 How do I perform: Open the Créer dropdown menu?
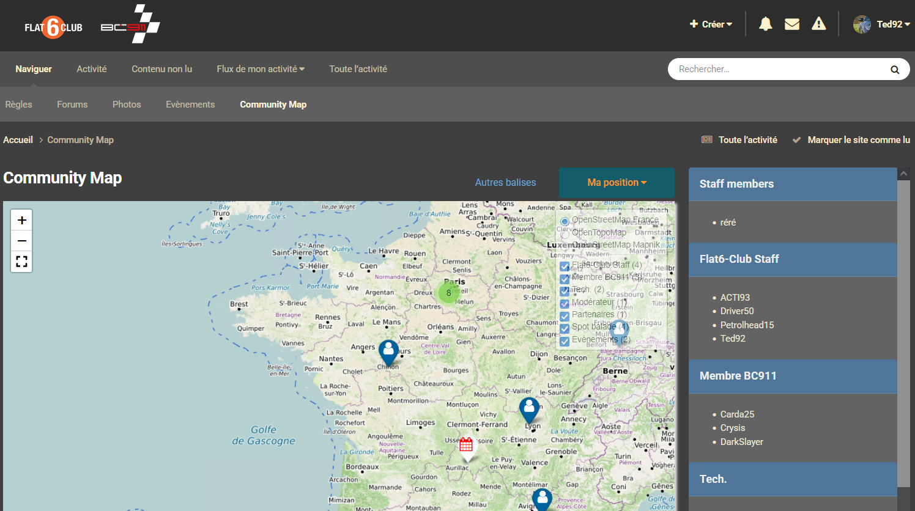(x=710, y=24)
